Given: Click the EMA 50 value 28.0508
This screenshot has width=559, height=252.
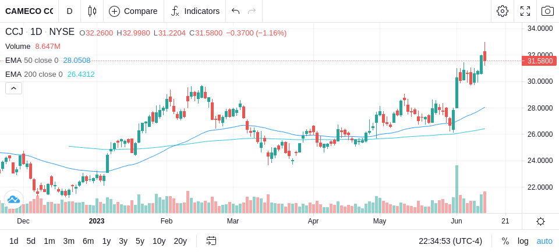Looking at the screenshot, I should 77,61.
